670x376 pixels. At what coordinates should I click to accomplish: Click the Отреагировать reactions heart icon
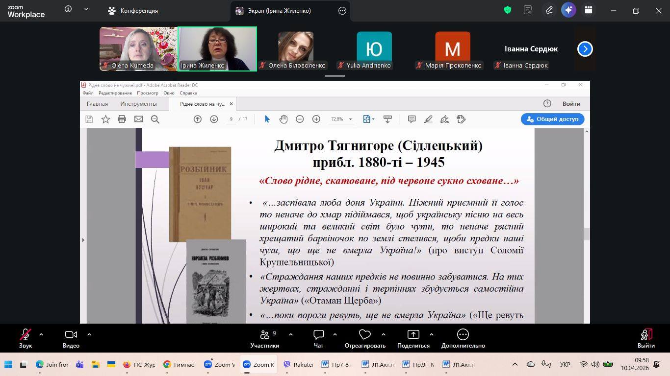click(x=365, y=335)
